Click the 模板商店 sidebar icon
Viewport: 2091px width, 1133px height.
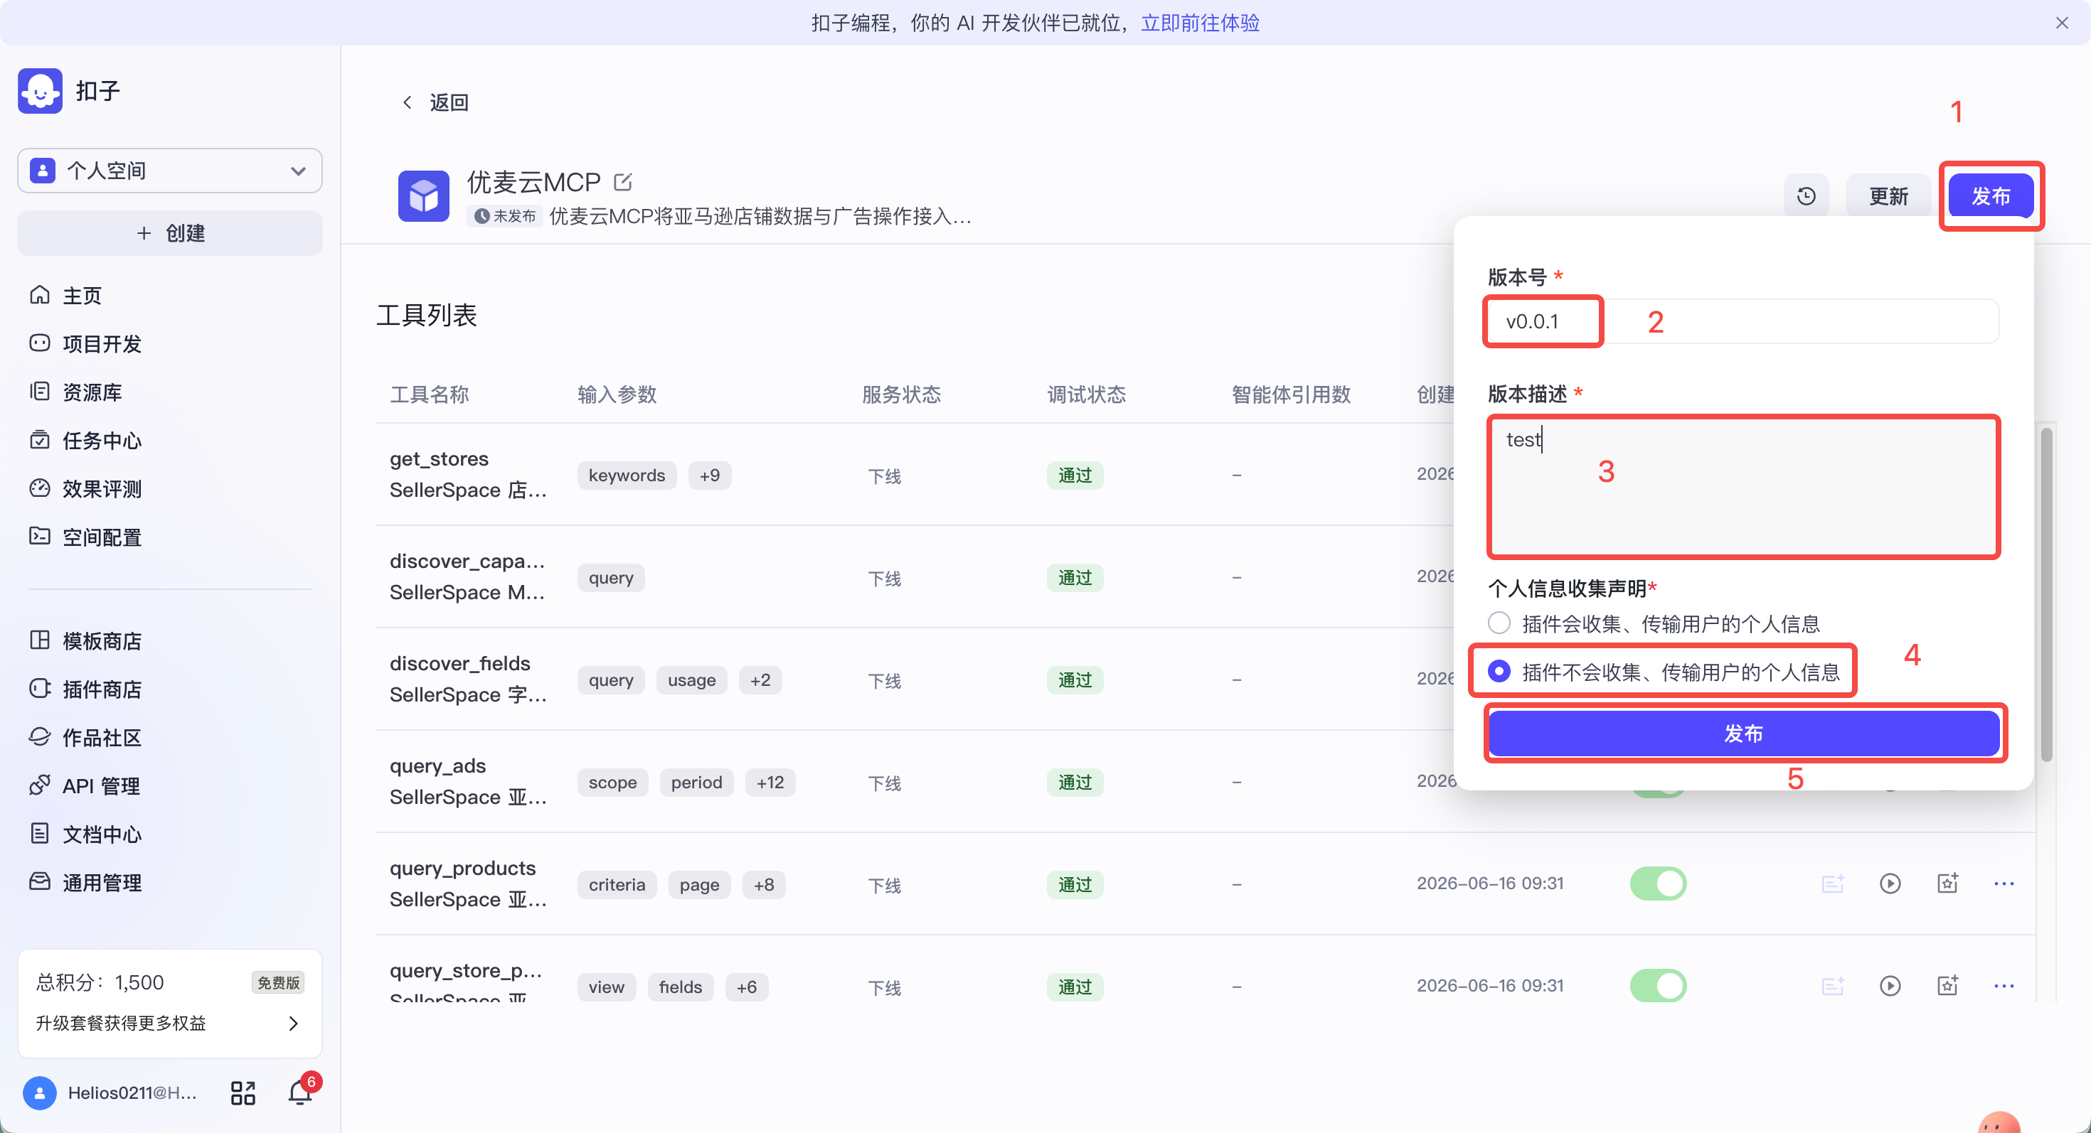click(40, 640)
